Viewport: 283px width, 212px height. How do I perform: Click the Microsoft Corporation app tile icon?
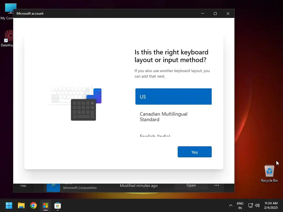coord(53,187)
